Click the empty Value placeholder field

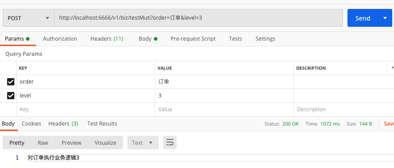tap(224, 109)
